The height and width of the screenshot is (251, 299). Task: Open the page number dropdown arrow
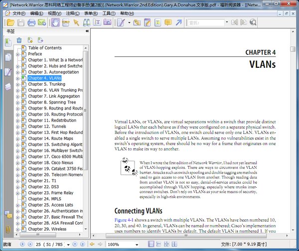click(x=68, y=245)
